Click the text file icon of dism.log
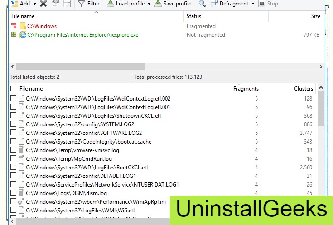Viewport: 333px width, 225px height. (21, 193)
